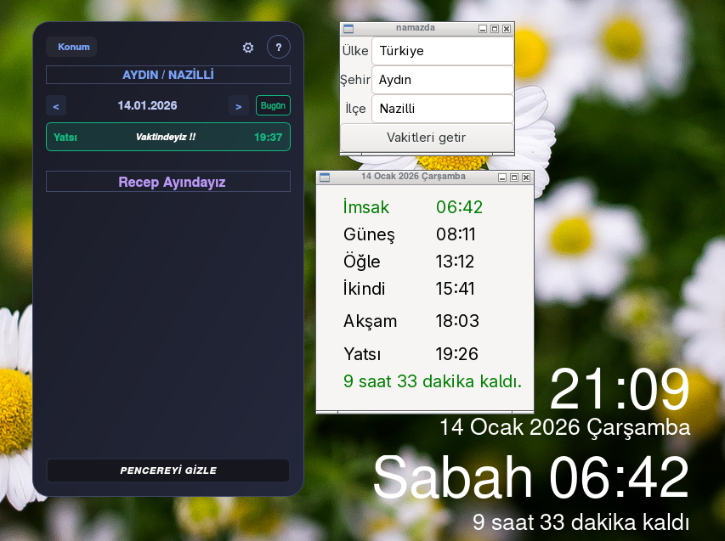Open window menu icon of prayer times window
Screen dimensions: 725x541
(x=325, y=177)
